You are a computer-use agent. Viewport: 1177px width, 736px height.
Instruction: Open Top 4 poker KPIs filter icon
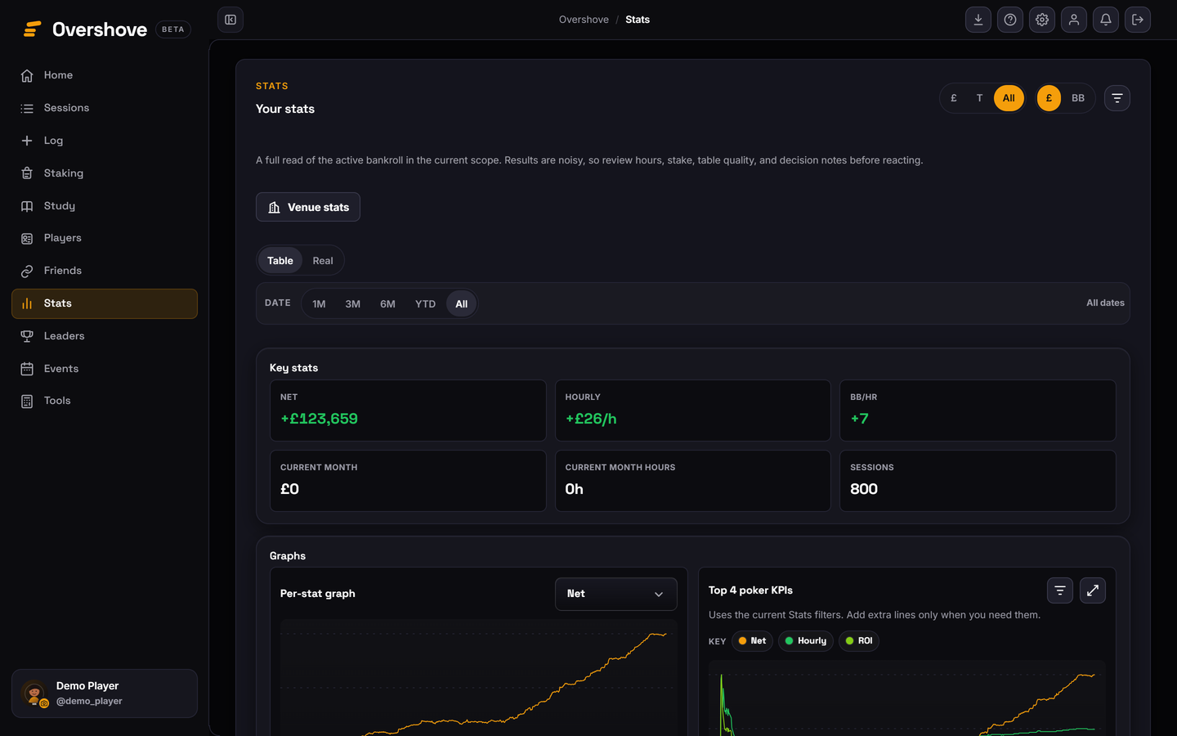point(1060,590)
